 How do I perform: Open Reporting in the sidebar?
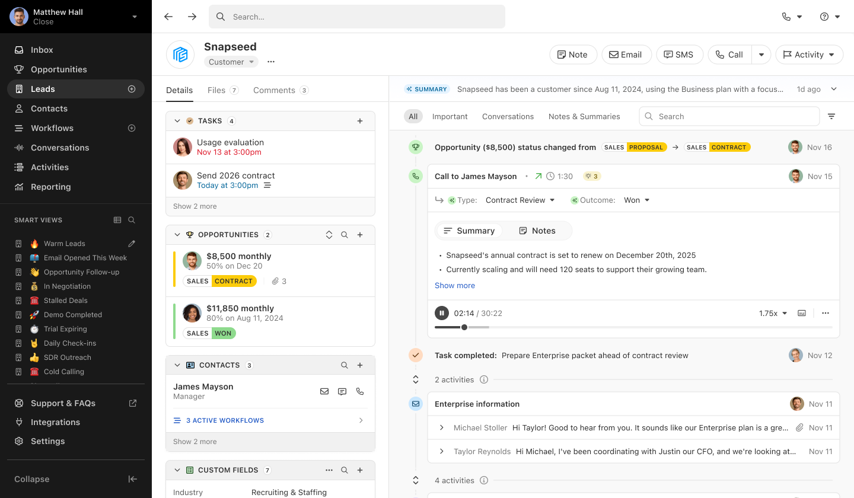pyautogui.click(x=76, y=187)
